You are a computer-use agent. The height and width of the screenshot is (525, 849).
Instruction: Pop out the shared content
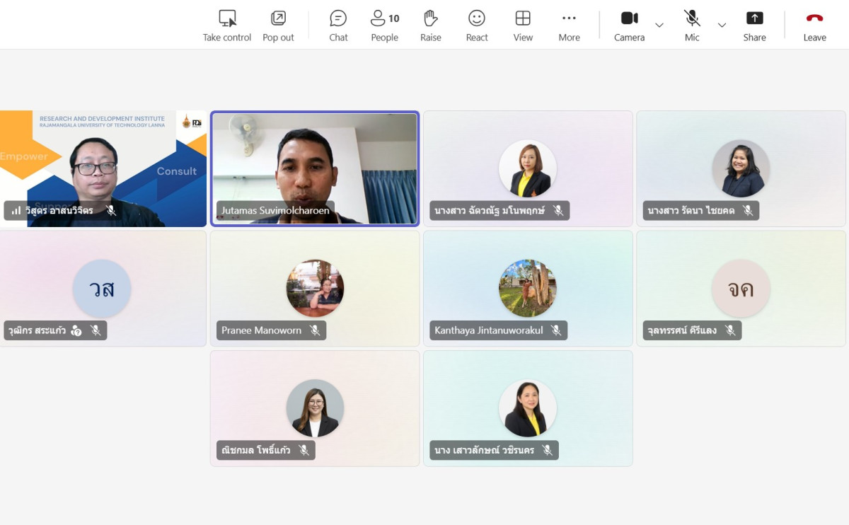(x=278, y=19)
